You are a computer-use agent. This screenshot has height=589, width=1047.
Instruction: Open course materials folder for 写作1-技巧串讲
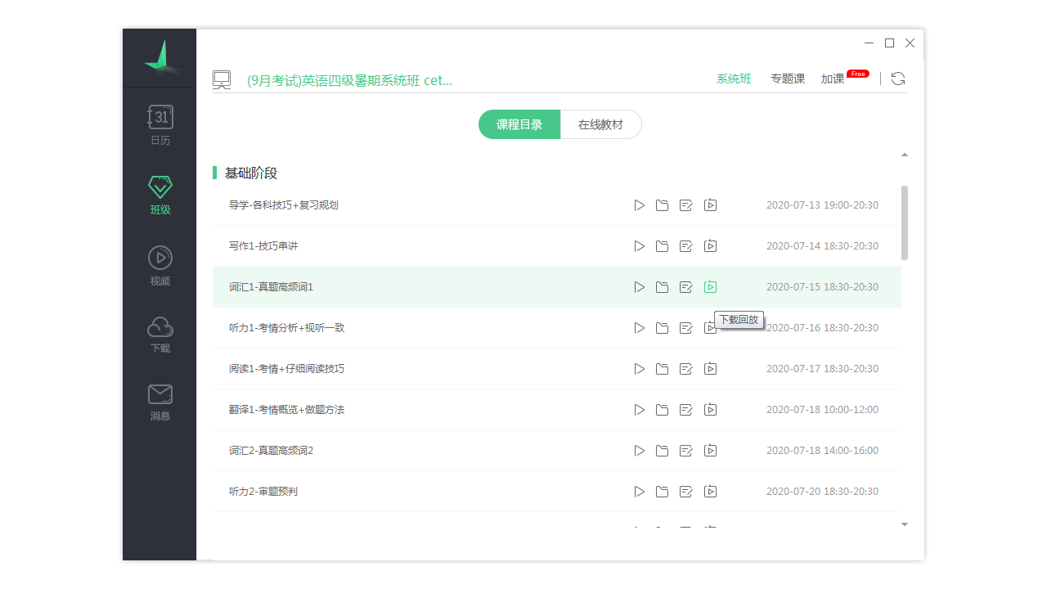click(x=663, y=245)
